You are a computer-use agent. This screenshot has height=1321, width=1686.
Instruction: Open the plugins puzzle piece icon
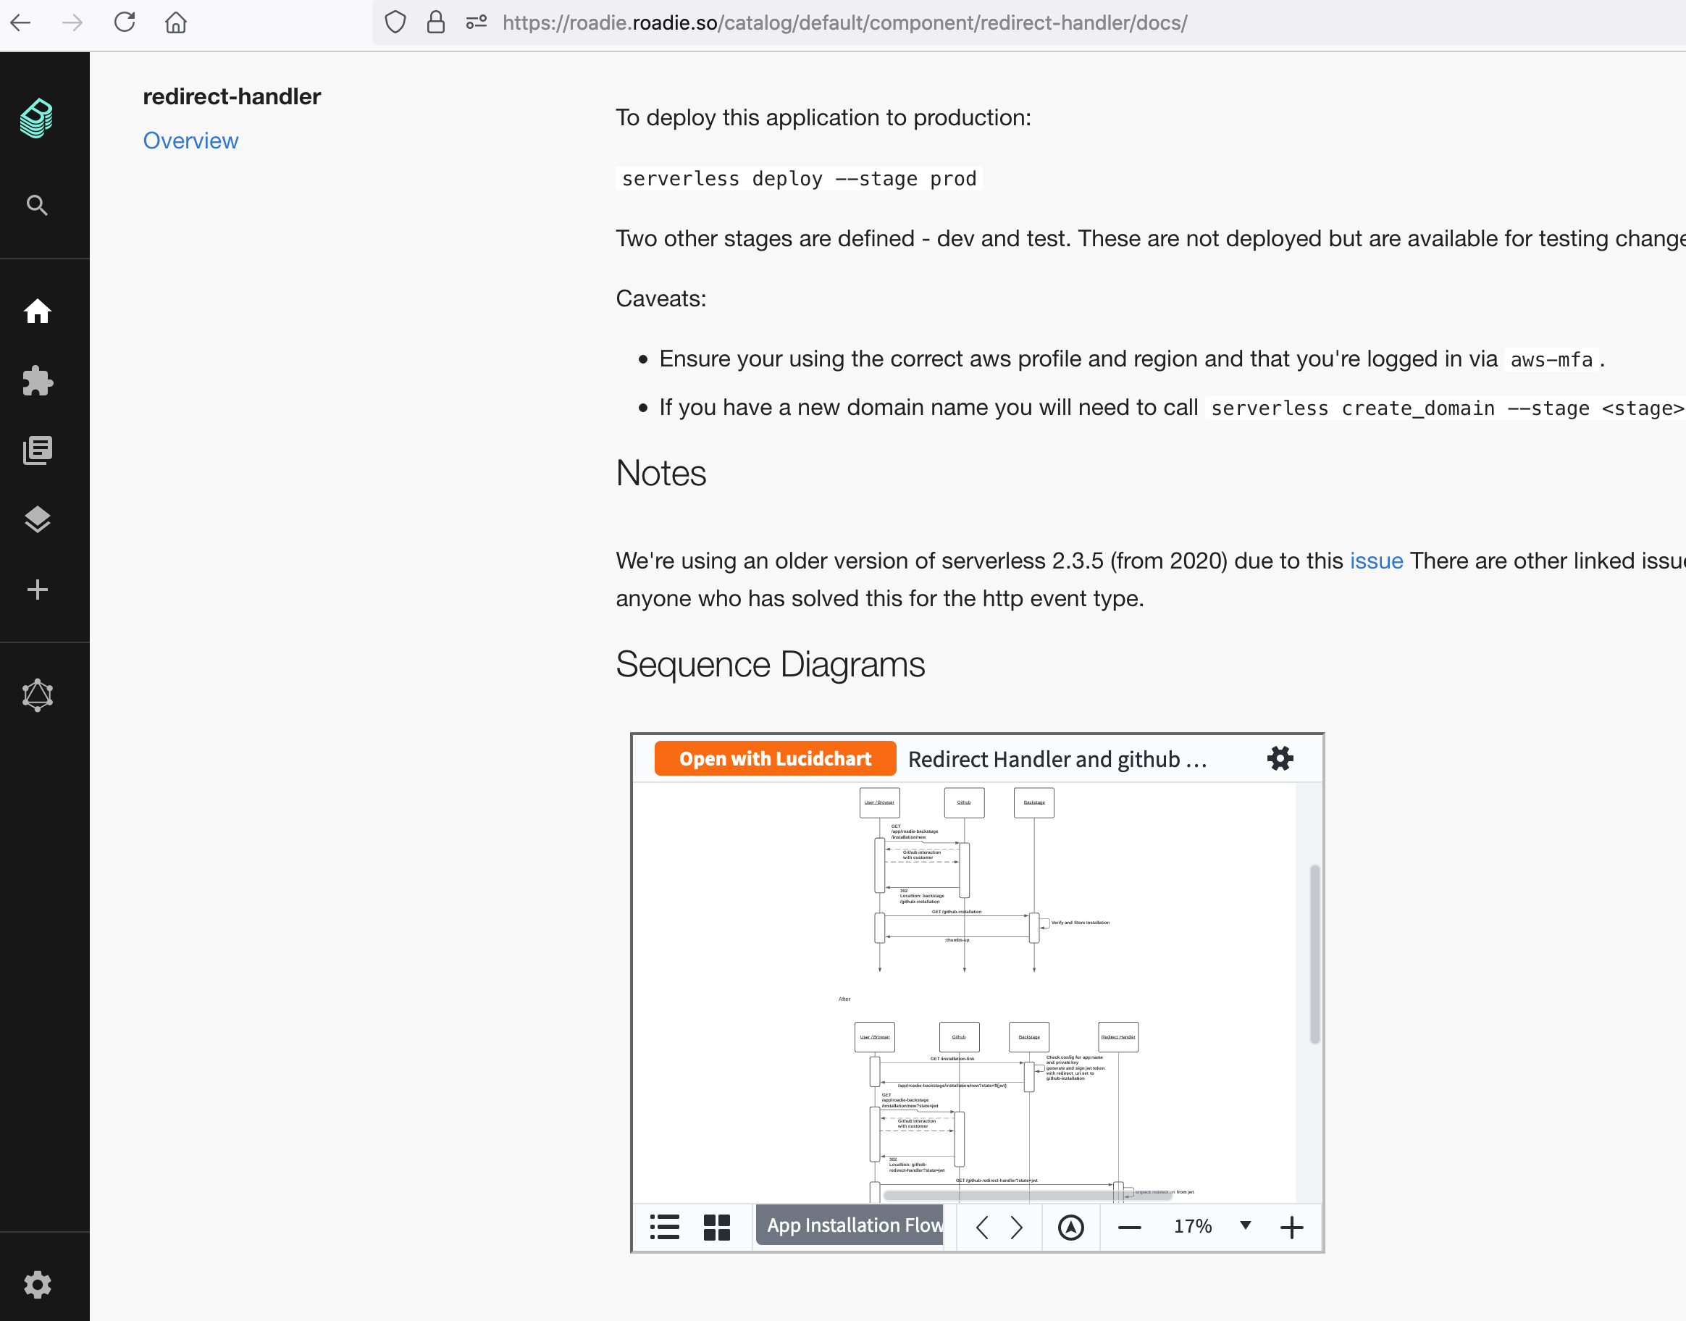pyautogui.click(x=37, y=380)
